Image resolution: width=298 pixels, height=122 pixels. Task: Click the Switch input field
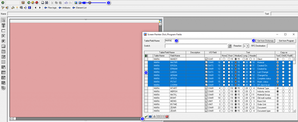[x=196, y=46]
